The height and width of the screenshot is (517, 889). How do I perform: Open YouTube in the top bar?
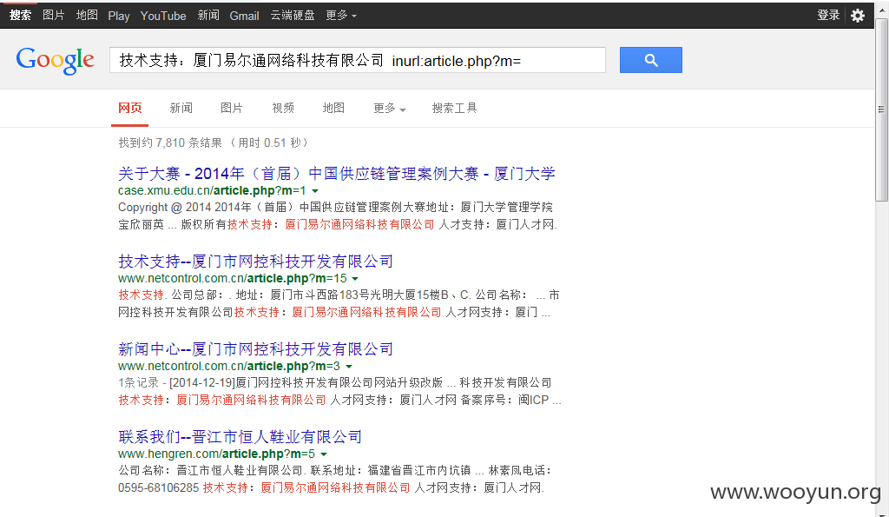coord(163,16)
